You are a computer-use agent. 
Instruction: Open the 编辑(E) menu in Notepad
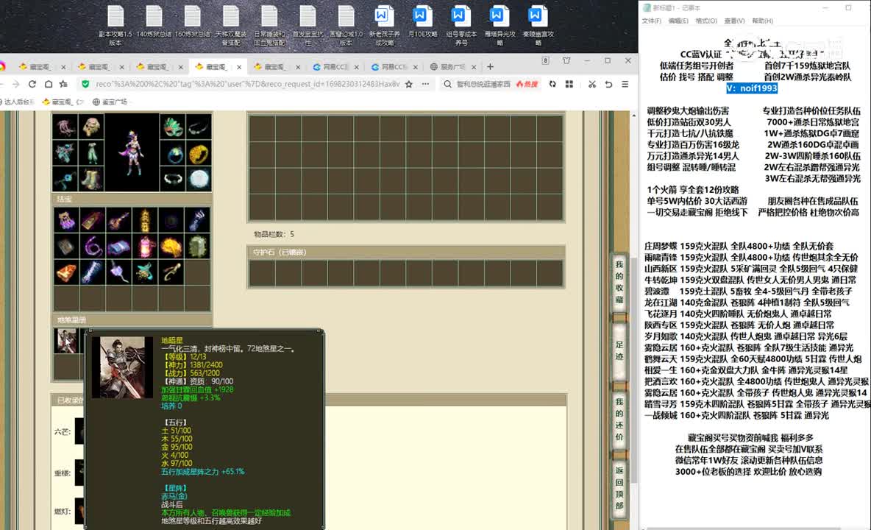tap(678, 21)
